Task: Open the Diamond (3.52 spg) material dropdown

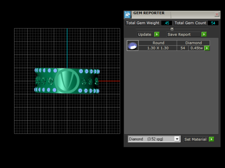Action: click(154, 139)
